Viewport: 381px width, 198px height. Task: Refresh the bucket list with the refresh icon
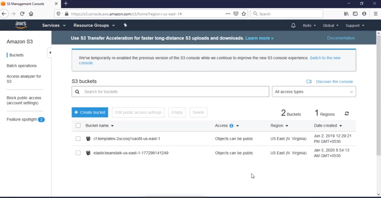pos(347,113)
